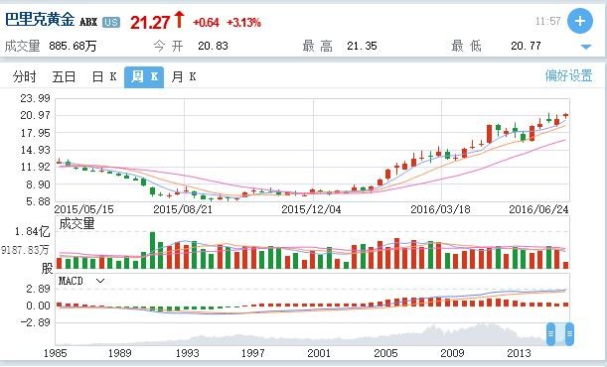Screen dimensions: 607x367
Task: Click the MACD panel label
Action: tap(71, 281)
